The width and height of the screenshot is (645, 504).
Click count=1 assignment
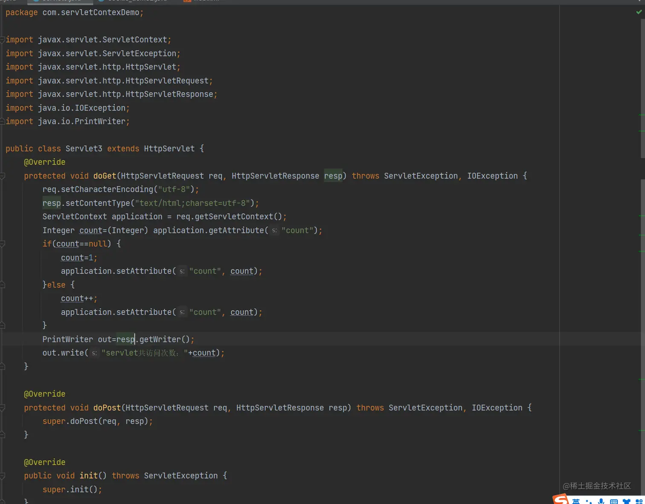(x=77, y=258)
